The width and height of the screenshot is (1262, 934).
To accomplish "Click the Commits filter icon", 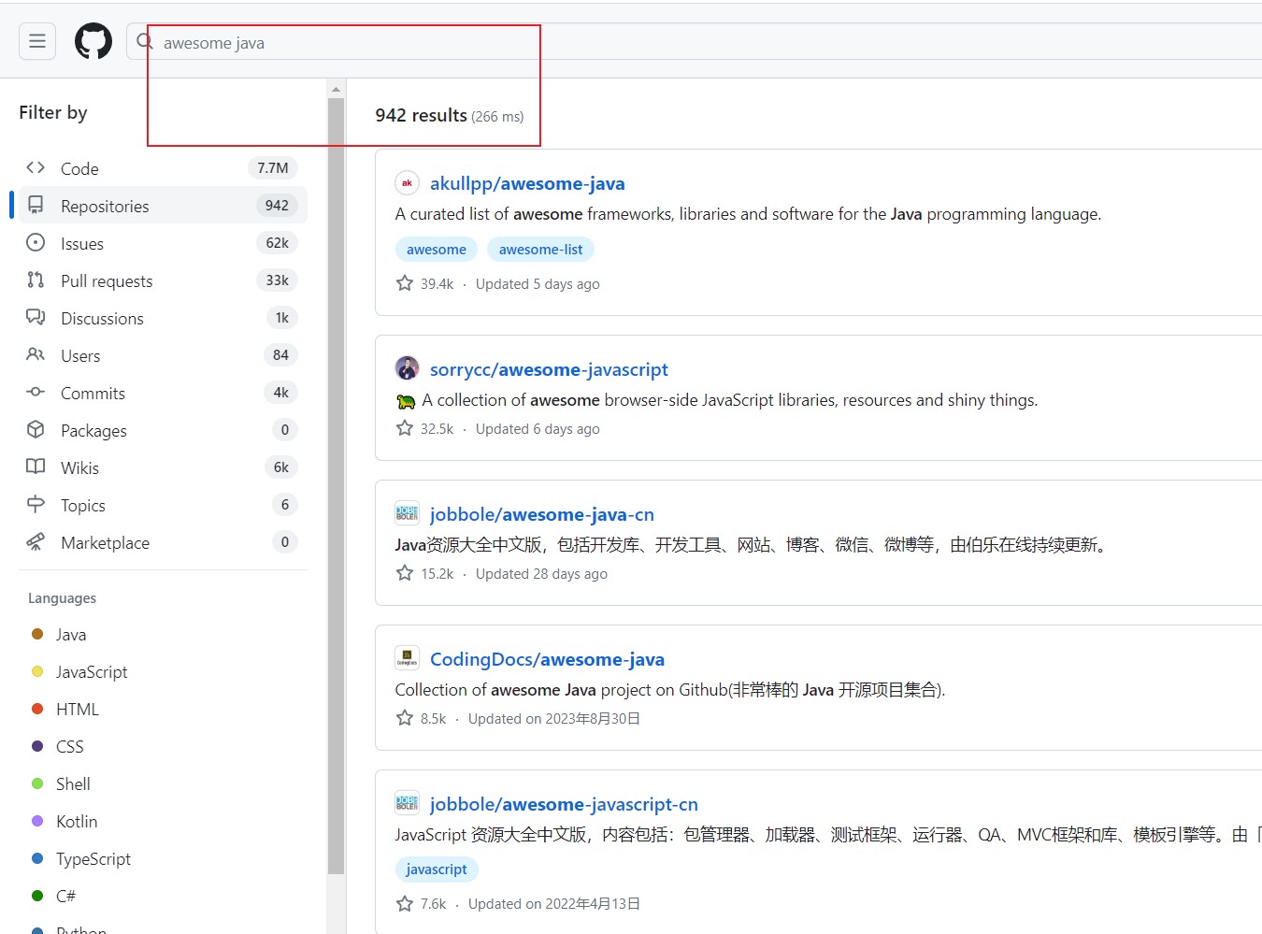I will tap(36, 392).
